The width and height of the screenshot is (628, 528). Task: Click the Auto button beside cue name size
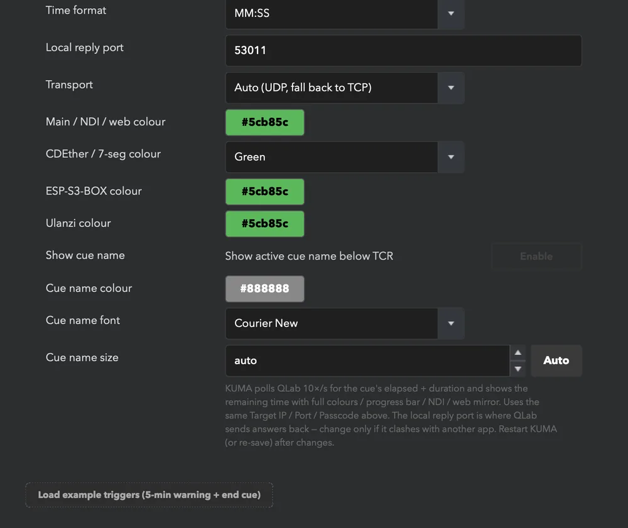[x=556, y=361]
